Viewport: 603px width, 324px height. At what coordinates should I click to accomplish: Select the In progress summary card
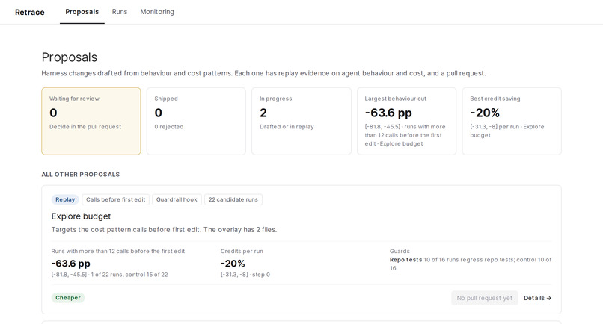301,121
